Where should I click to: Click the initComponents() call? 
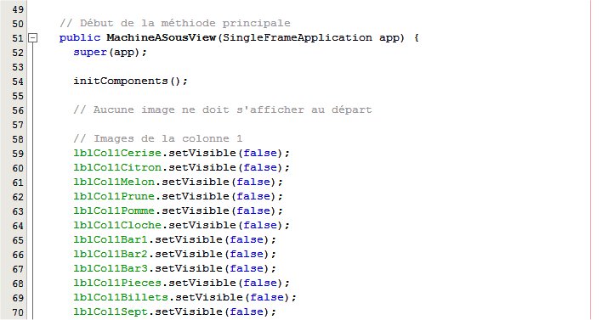click(131, 81)
